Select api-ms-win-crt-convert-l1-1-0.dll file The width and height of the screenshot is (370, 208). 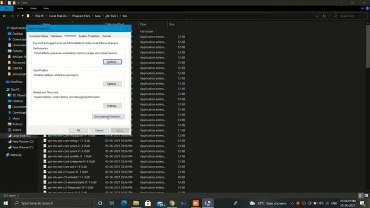69,177
